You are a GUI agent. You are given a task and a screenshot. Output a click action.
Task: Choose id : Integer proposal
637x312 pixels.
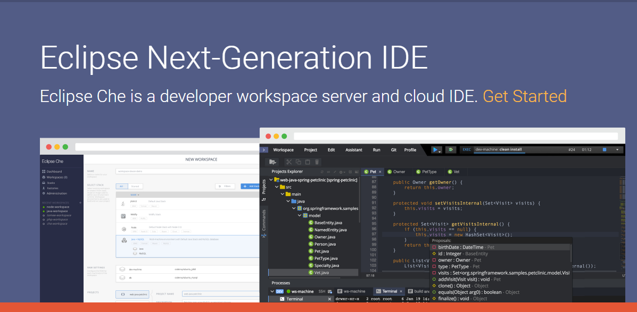(500, 254)
